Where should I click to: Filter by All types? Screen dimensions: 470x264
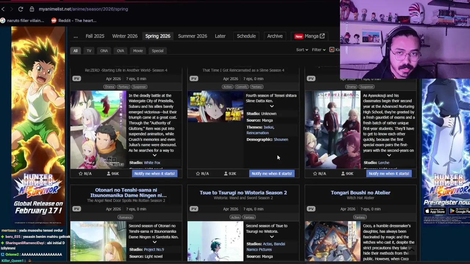click(x=75, y=51)
